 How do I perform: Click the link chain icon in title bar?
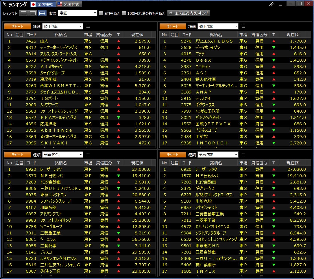coord(271,4)
